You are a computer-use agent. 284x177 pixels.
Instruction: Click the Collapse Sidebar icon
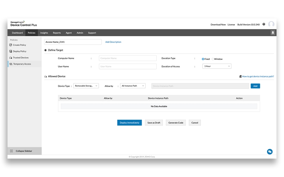tap(11, 151)
